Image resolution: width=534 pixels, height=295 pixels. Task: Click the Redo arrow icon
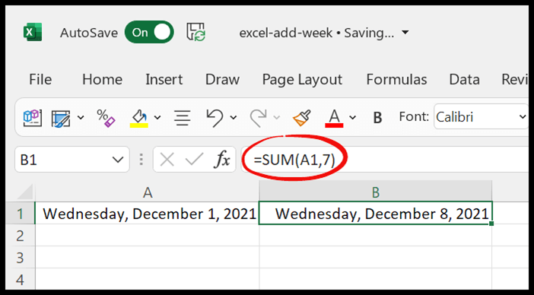click(258, 117)
